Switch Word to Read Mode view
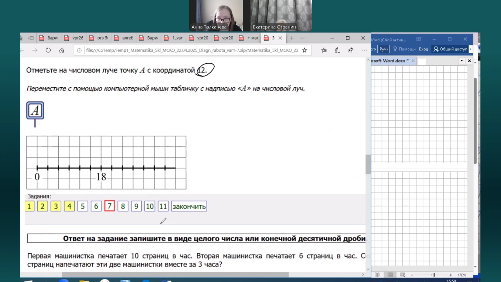Image resolution: width=501 pixels, height=282 pixels. click(377, 275)
